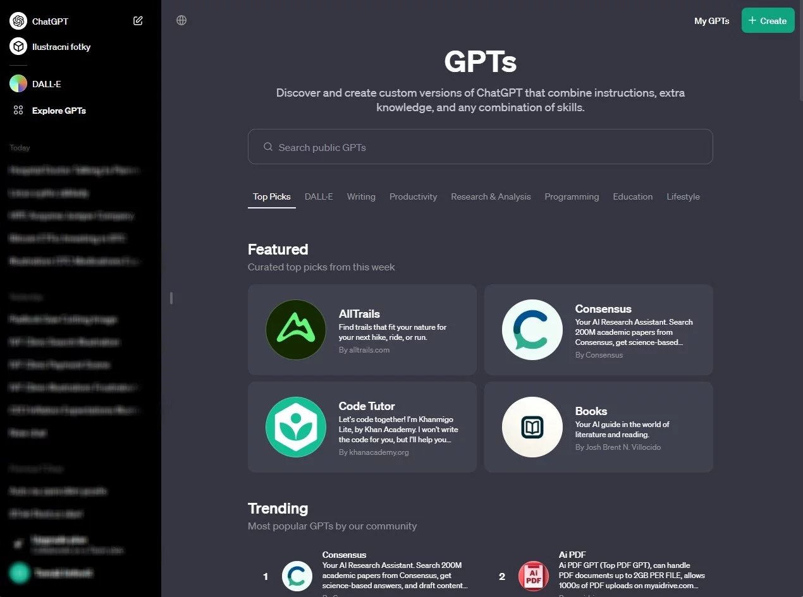
Task: Open the Productivity tab
Action: pos(414,196)
